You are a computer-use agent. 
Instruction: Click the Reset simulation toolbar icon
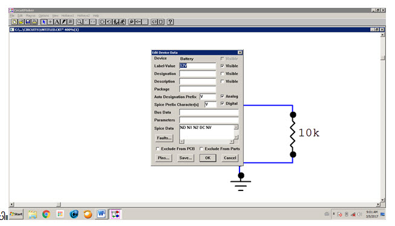coord(109,22)
